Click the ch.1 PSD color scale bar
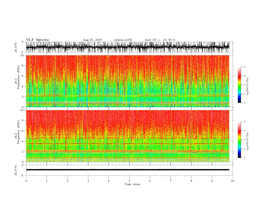The height and width of the screenshot is (203, 262). point(239,85)
